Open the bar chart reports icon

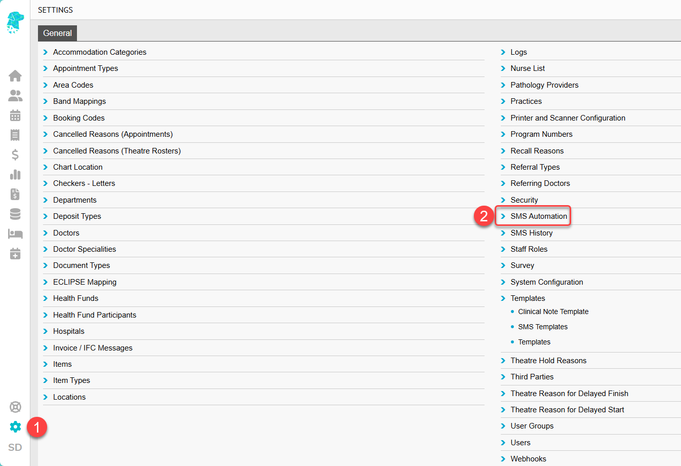coord(15,175)
